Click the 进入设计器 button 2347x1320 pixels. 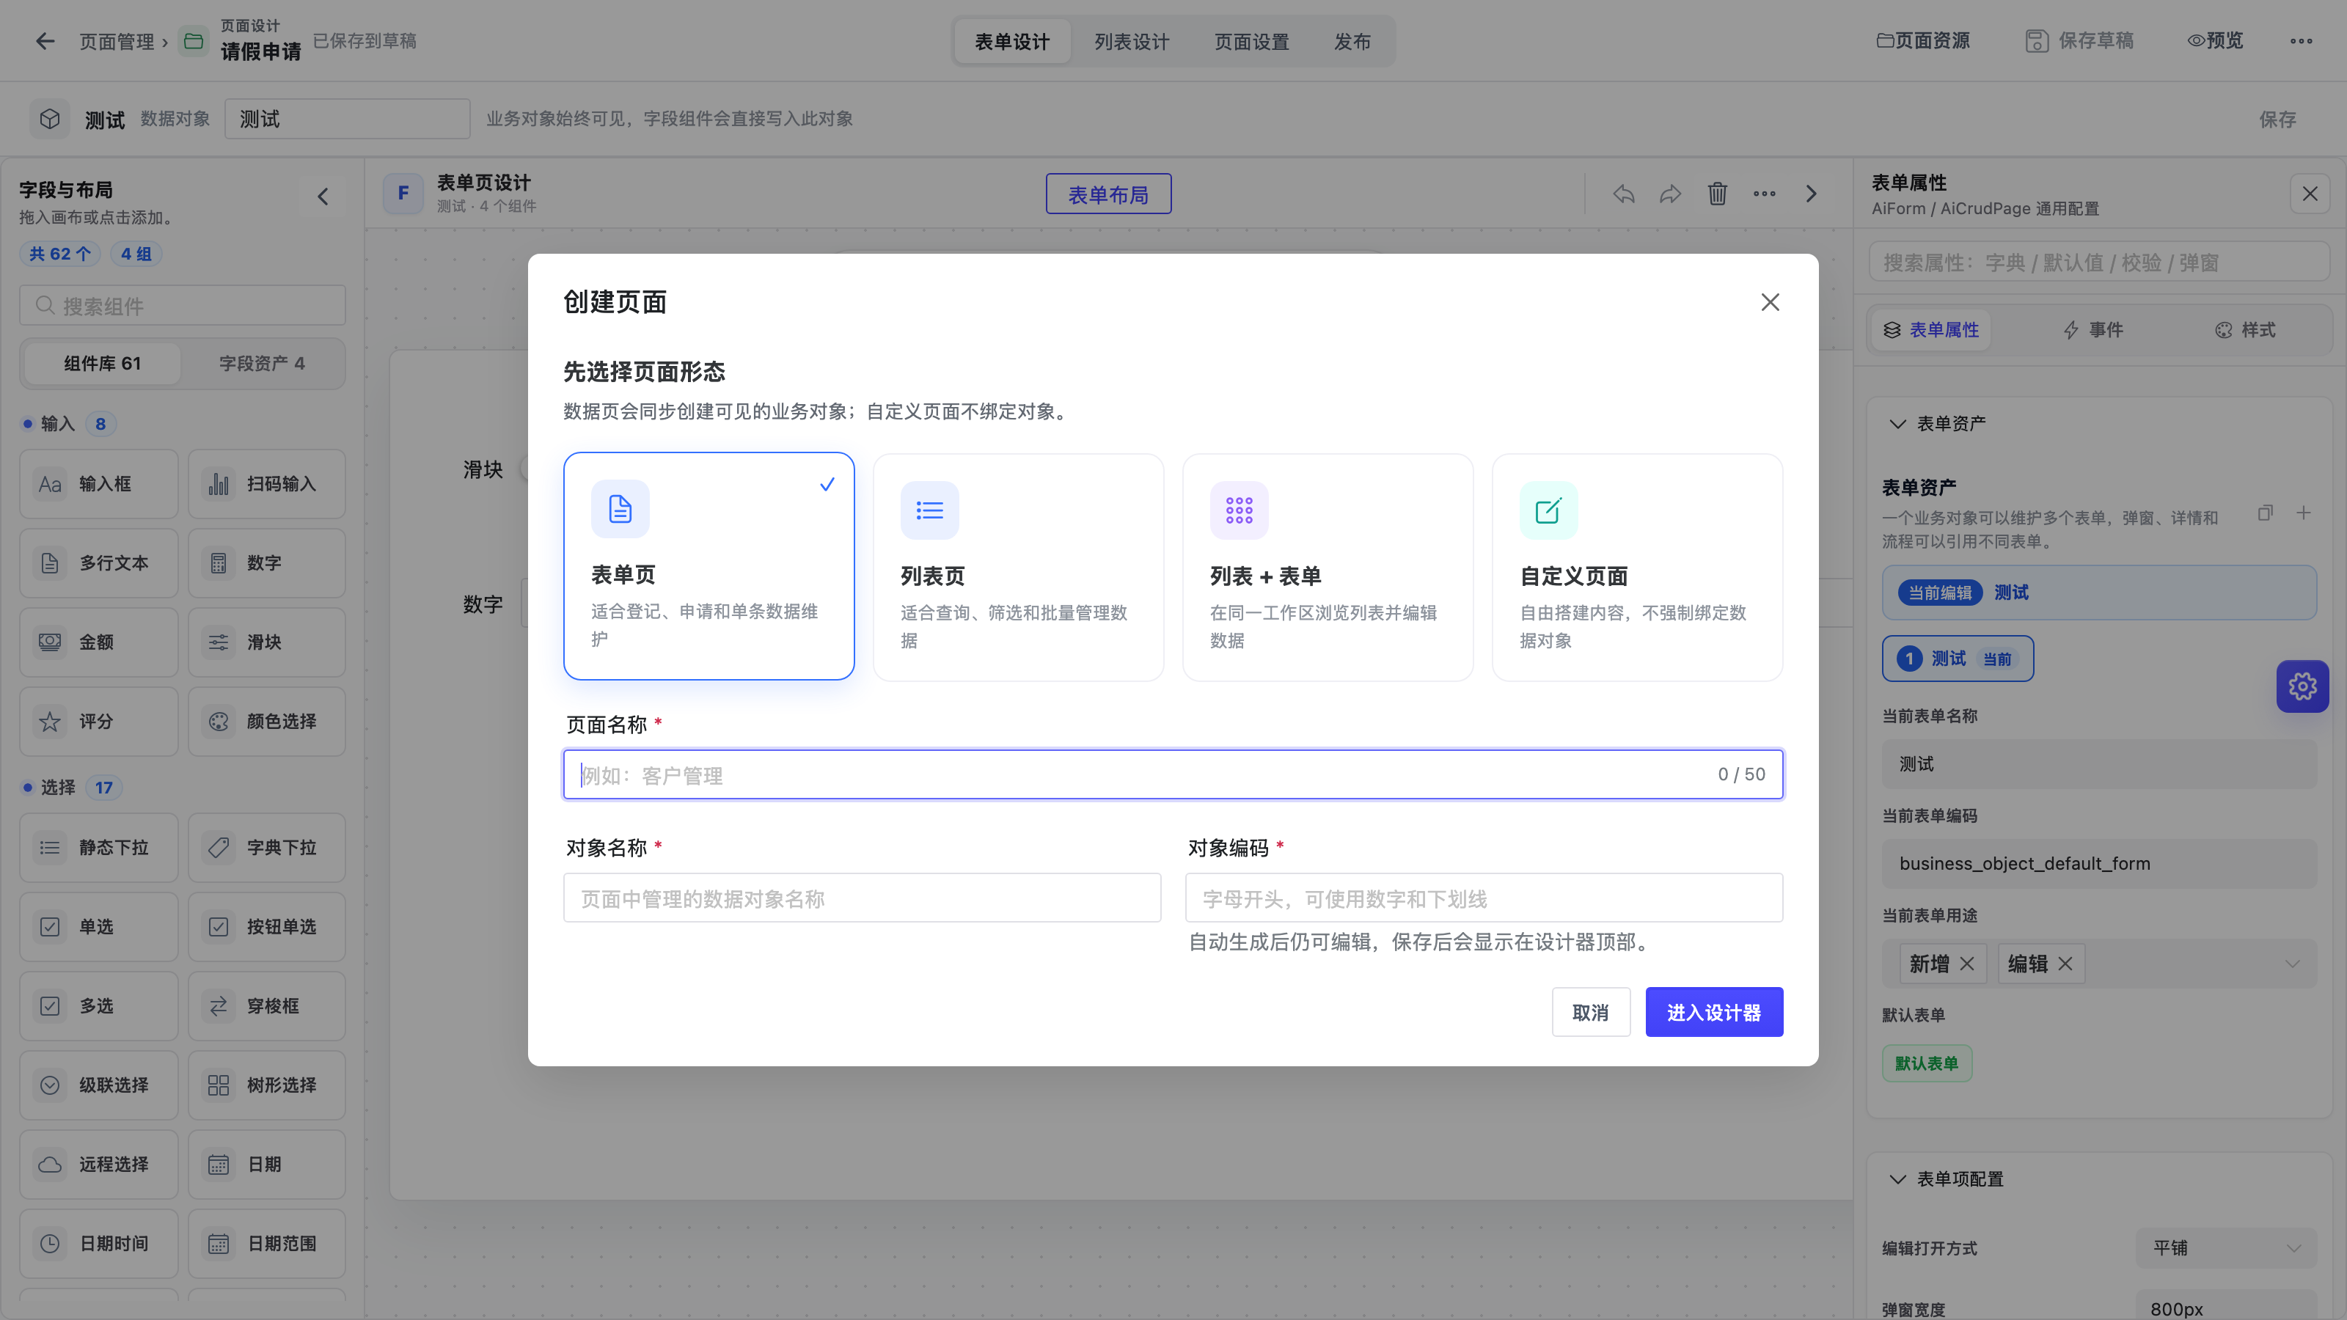pyautogui.click(x=1714, y=1012)
